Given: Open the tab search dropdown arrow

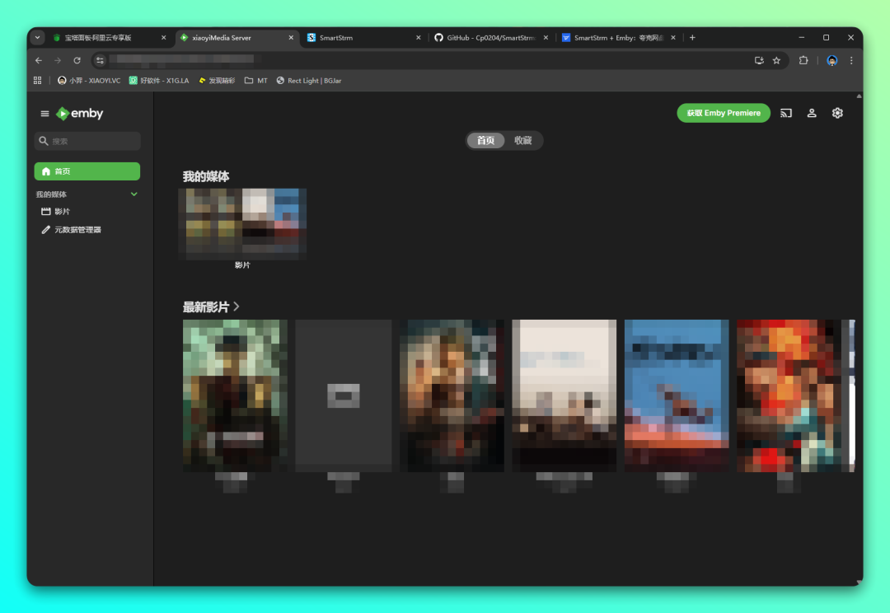Looking at the screenshot, I should [x=37, y=38].
